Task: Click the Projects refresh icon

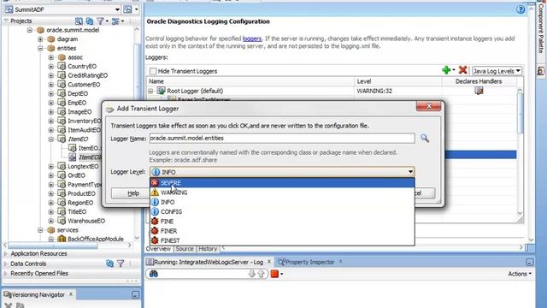Action: tap(90, 21)
